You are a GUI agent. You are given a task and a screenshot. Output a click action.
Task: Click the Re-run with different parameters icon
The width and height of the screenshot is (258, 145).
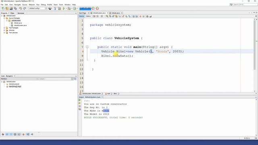[80, 103]
